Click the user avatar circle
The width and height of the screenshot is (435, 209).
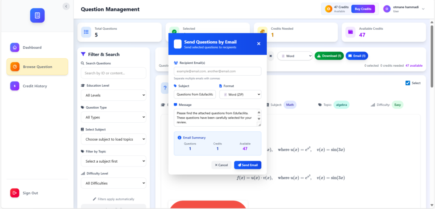[387, 9]
